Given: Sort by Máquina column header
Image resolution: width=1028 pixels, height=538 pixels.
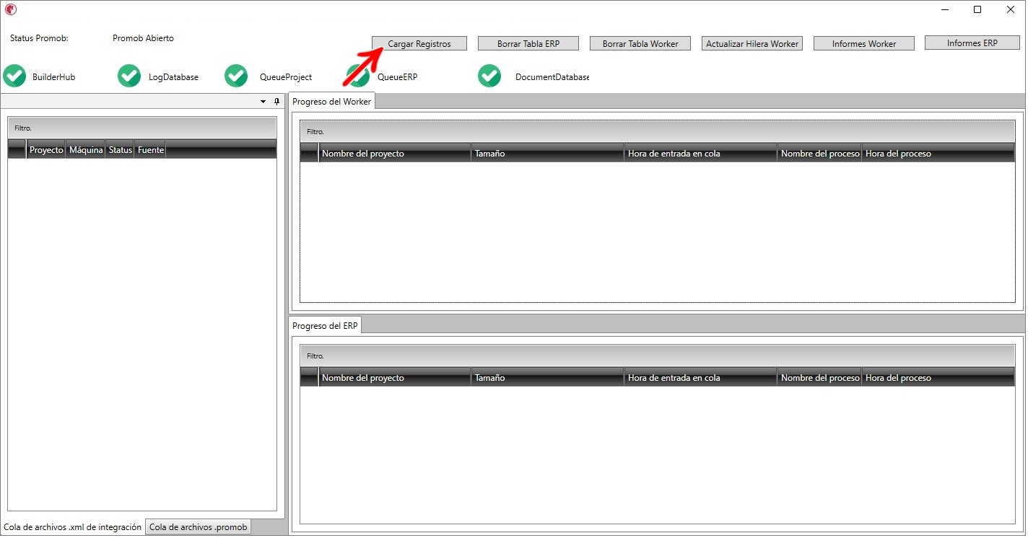Looking at the screenshot, I should click(x=86, y=150).
